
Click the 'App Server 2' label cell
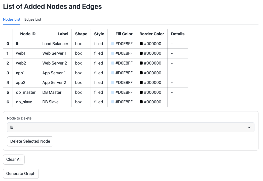coord(55,83)
